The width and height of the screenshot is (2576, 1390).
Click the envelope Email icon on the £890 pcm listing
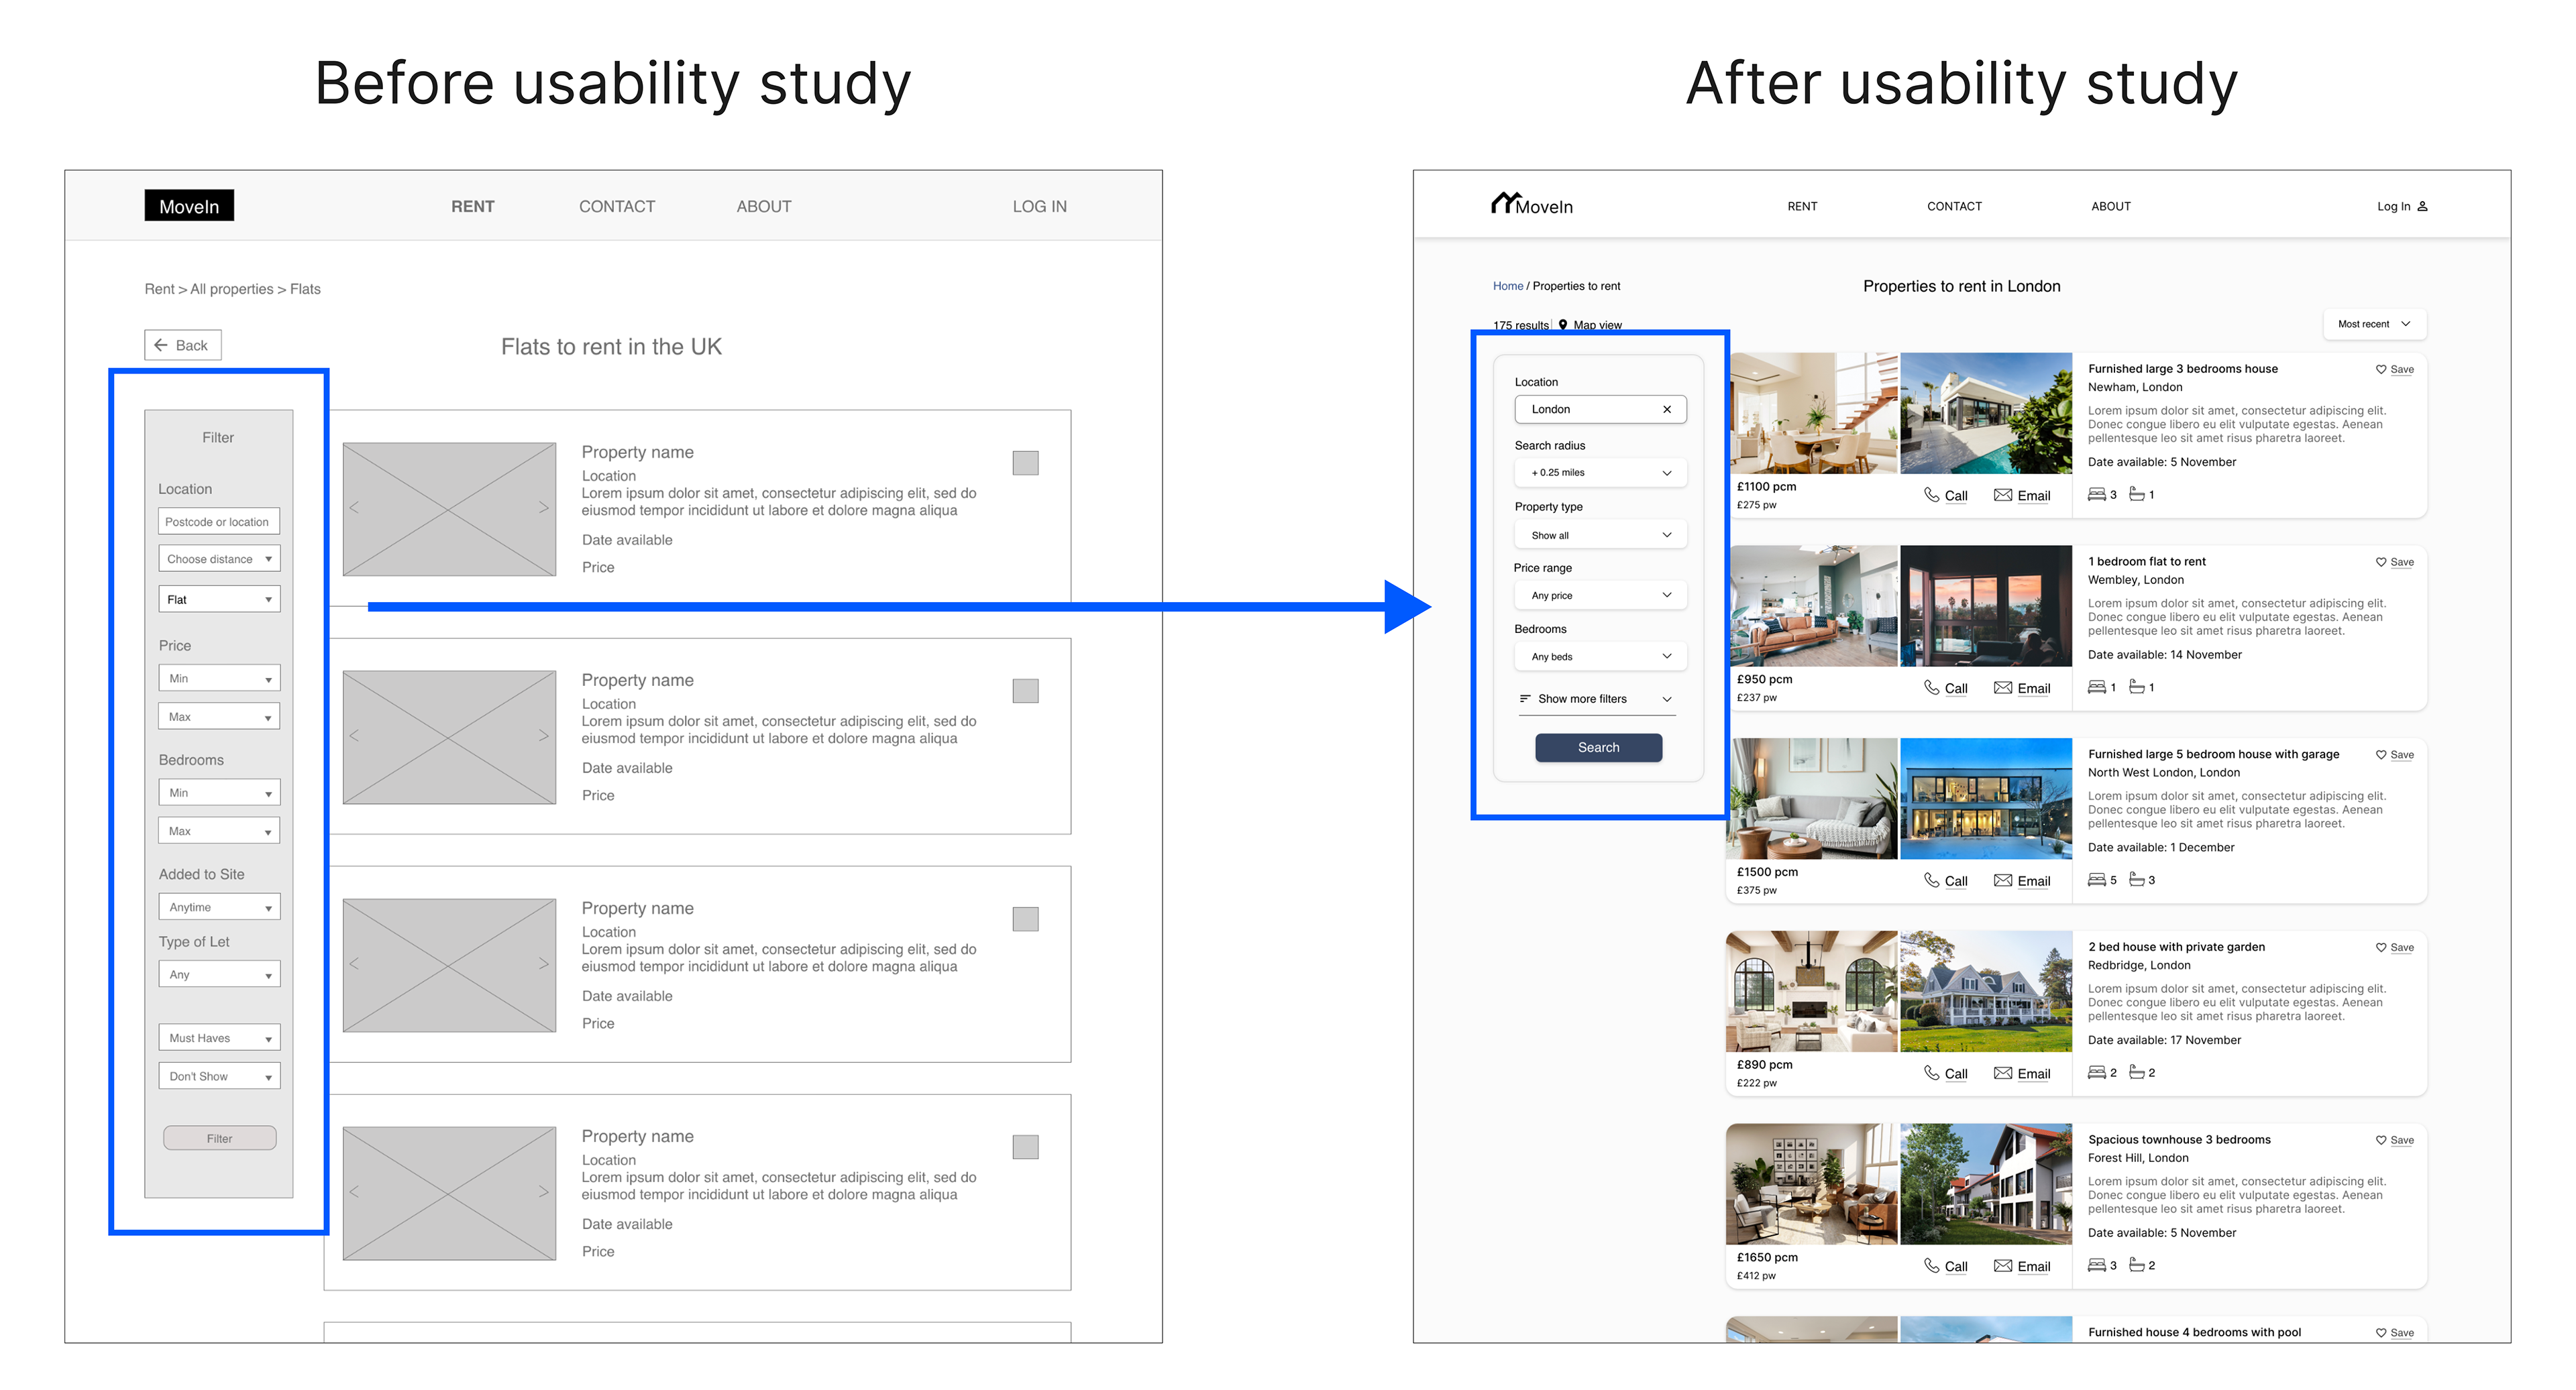2003,1074
